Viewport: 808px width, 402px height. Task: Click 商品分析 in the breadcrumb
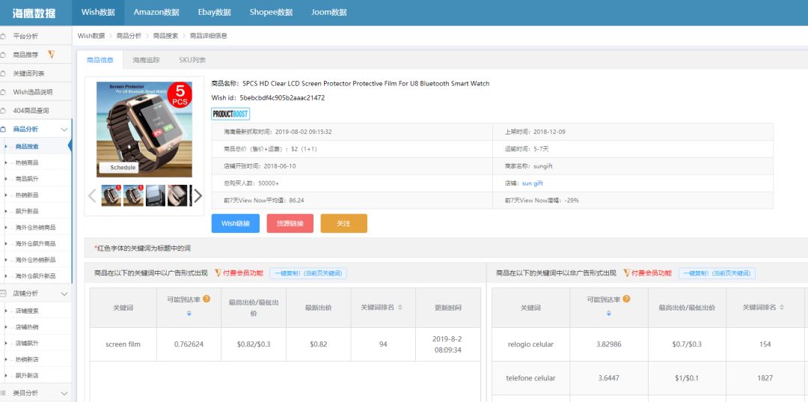[x=129, y=36]
